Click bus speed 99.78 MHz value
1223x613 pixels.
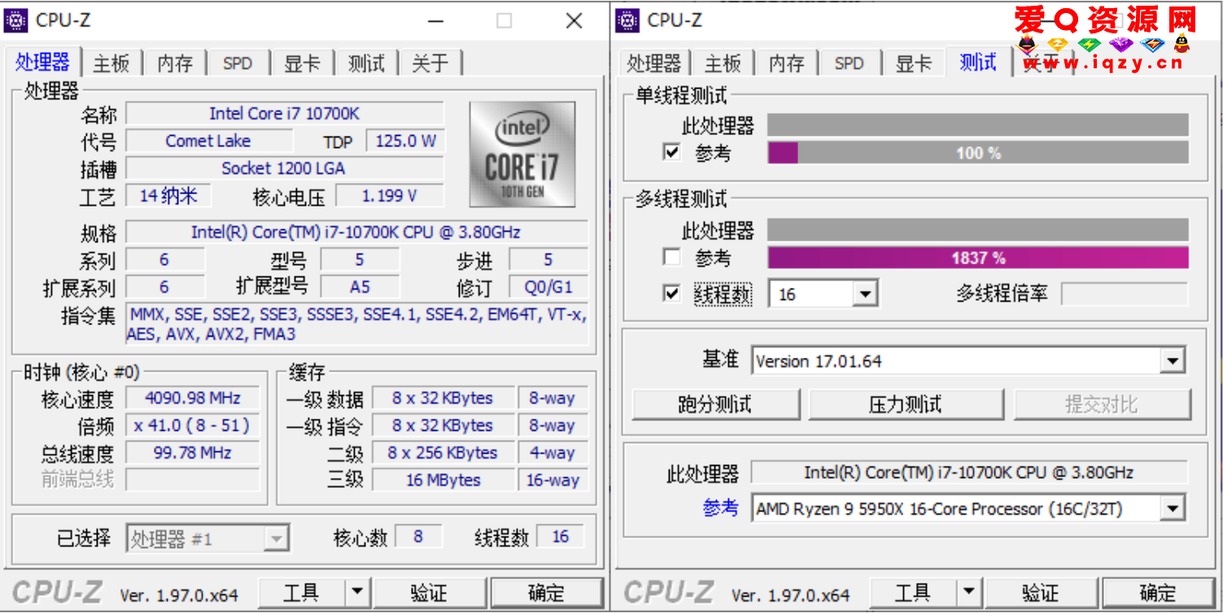coord(193,453)
